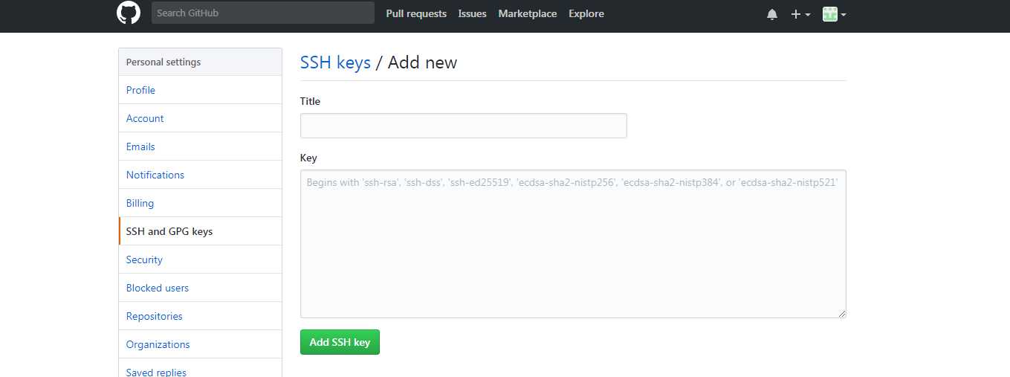Open the Issues page

pyautogui.click(x=473, y=13)
